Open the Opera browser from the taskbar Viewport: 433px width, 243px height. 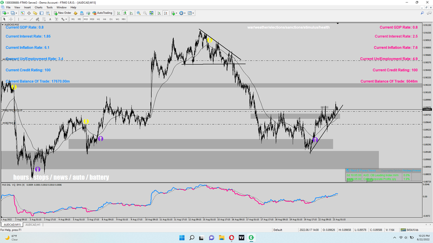click(232, 237)
